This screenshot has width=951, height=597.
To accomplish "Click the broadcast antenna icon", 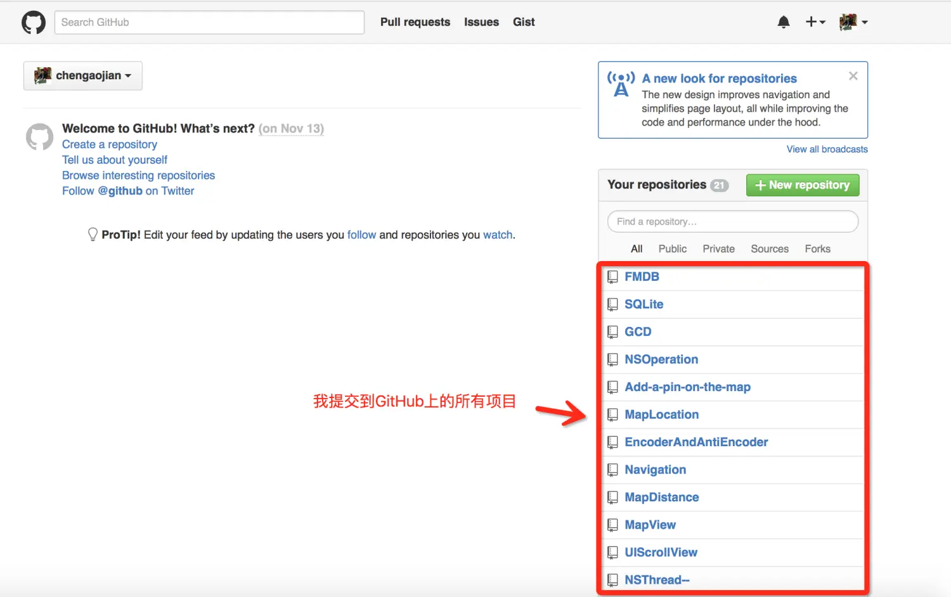I will click(621, 84).
